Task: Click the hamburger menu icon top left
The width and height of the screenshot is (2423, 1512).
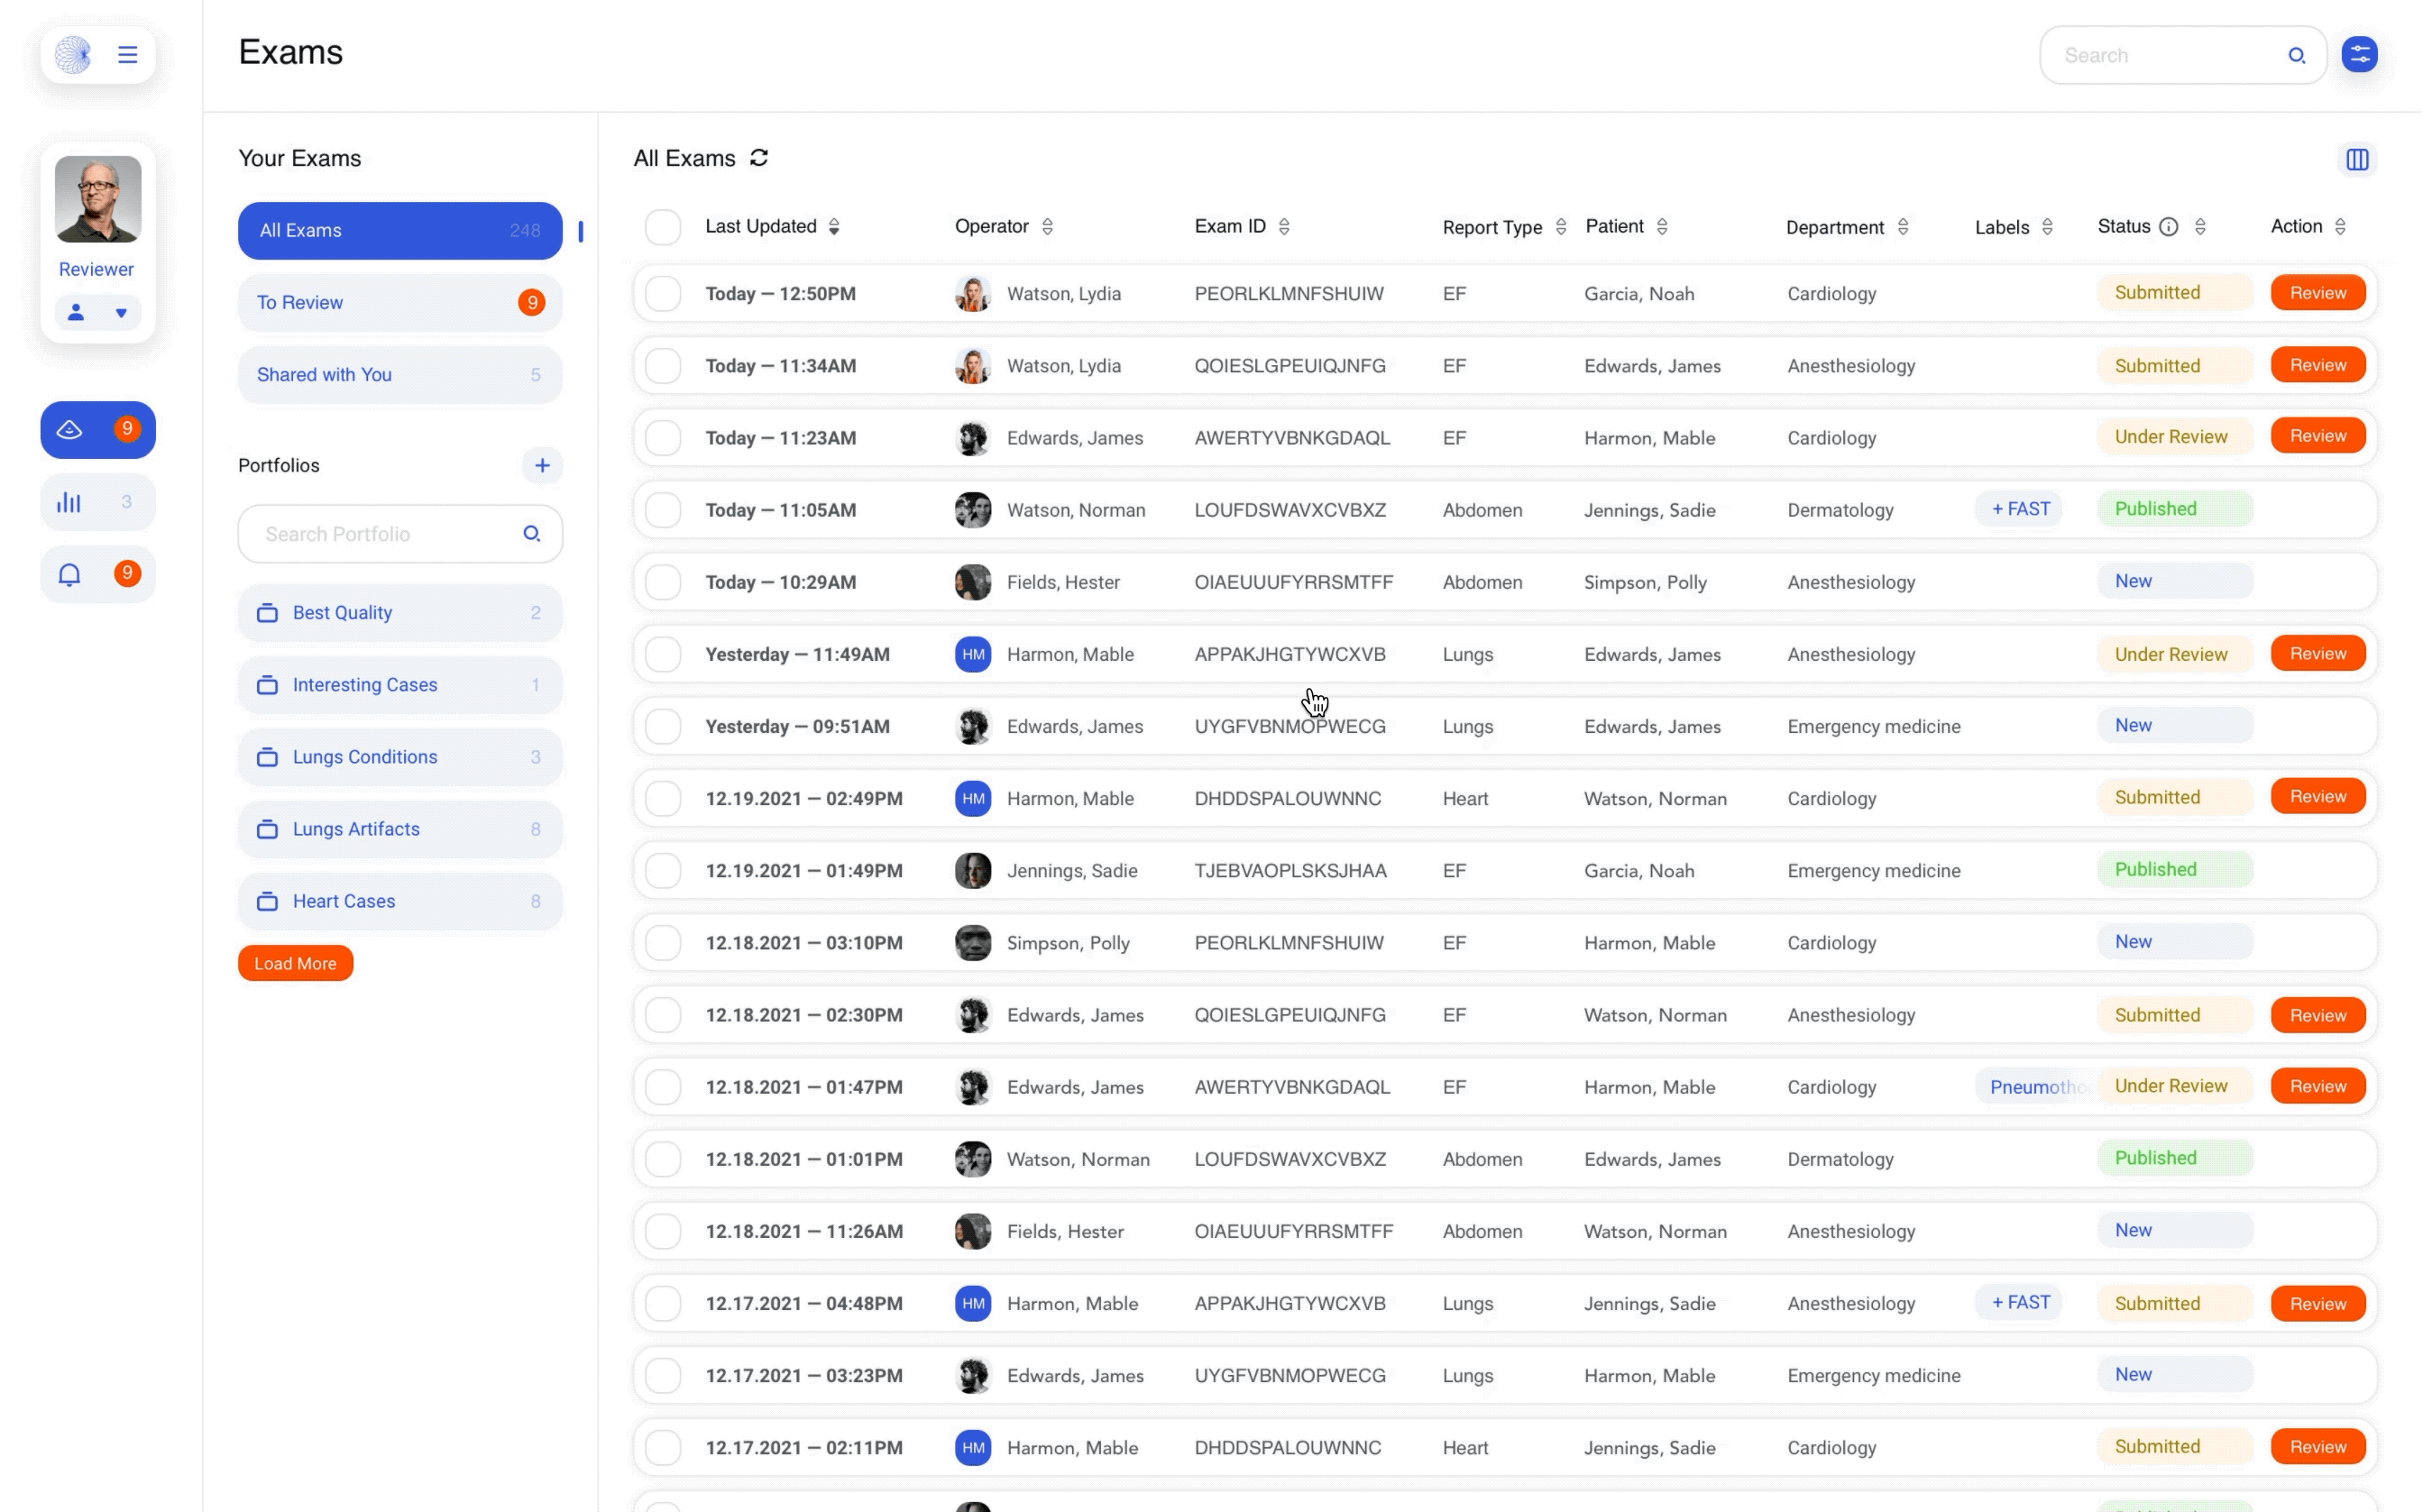Action: point(127,52)
